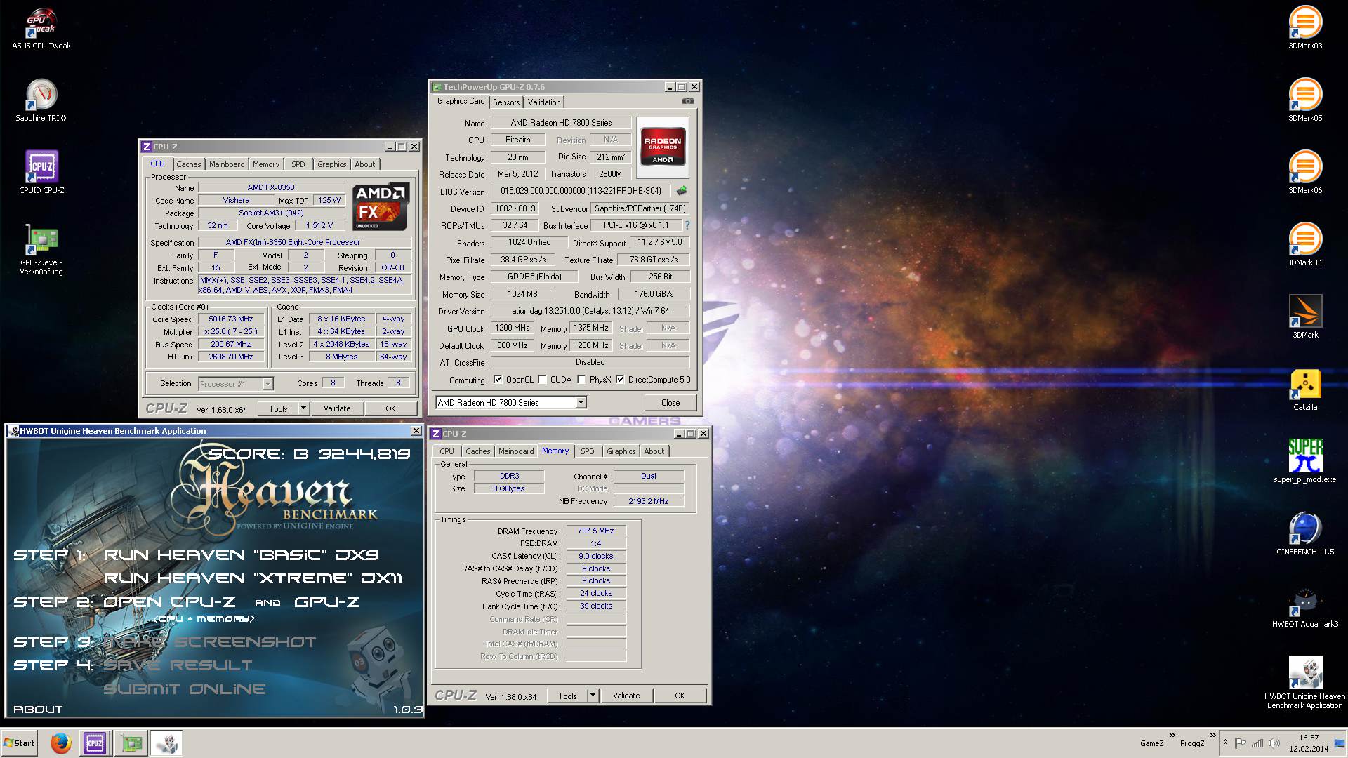
Task: Show hidden tray icons arrow
Action: click(1225, 743)
